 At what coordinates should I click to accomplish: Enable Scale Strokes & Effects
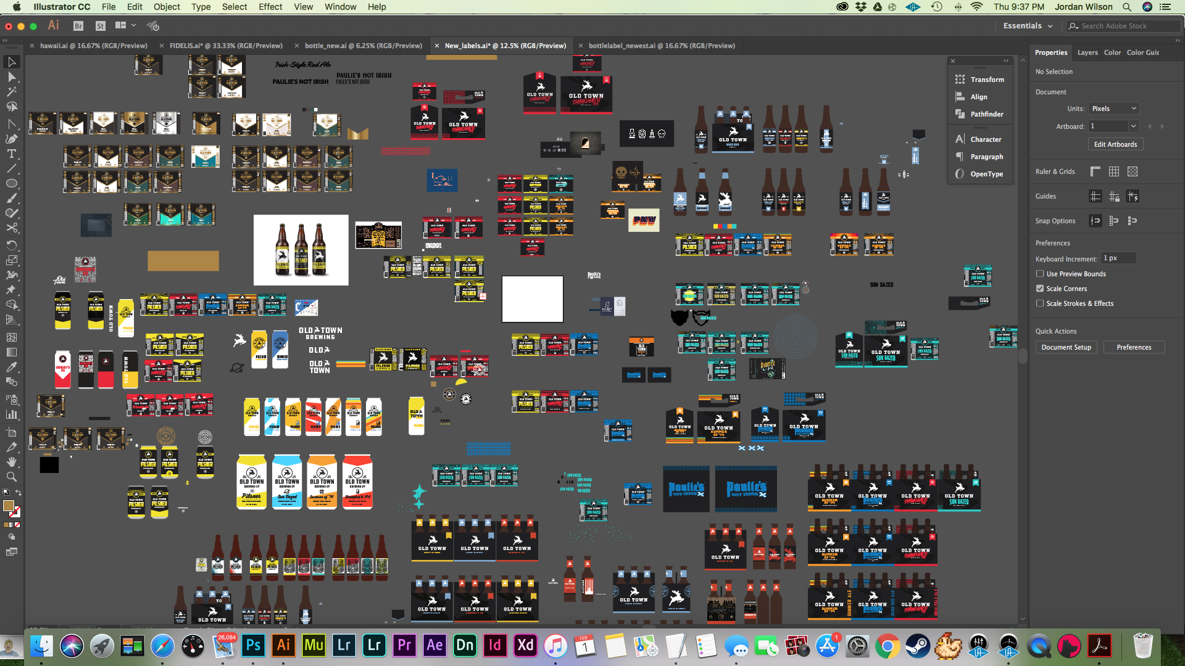point(1040,303)
